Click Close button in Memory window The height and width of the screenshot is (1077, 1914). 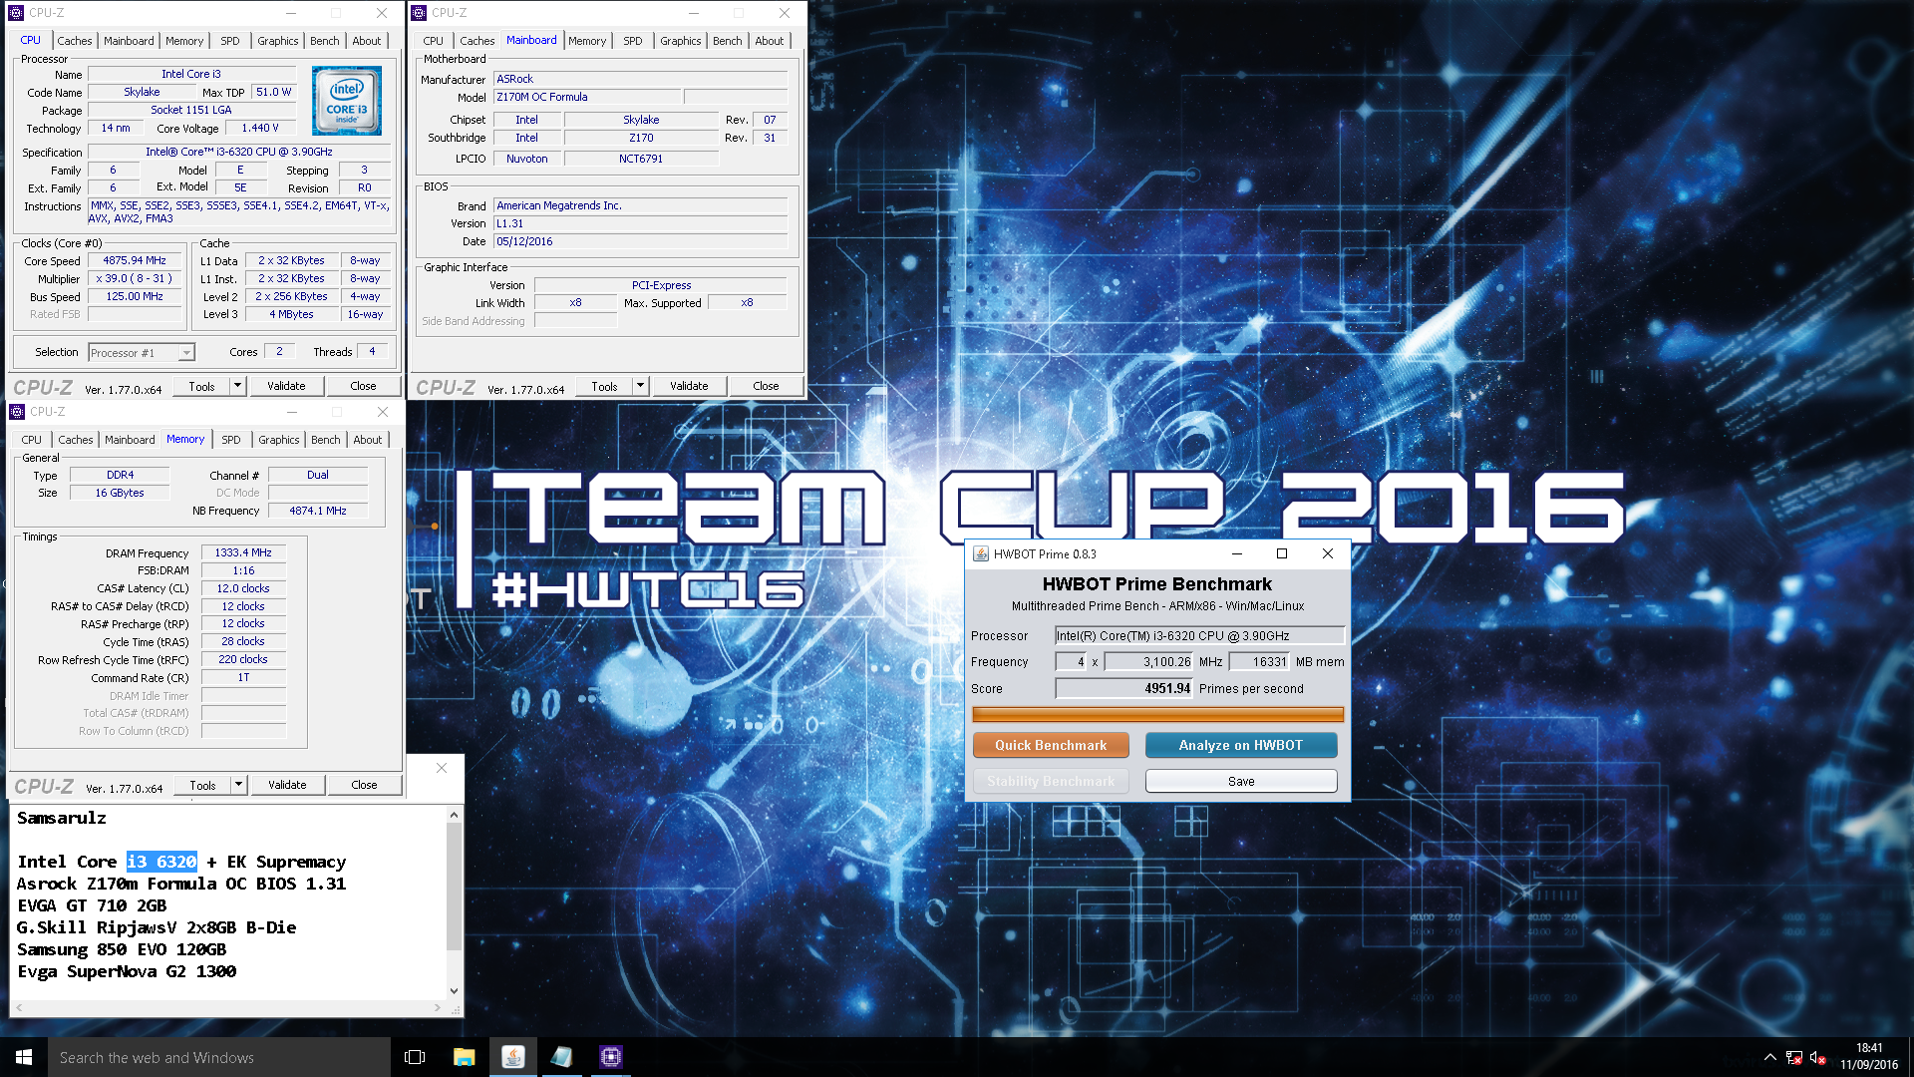pyautogui.click(x=364, y=785)
